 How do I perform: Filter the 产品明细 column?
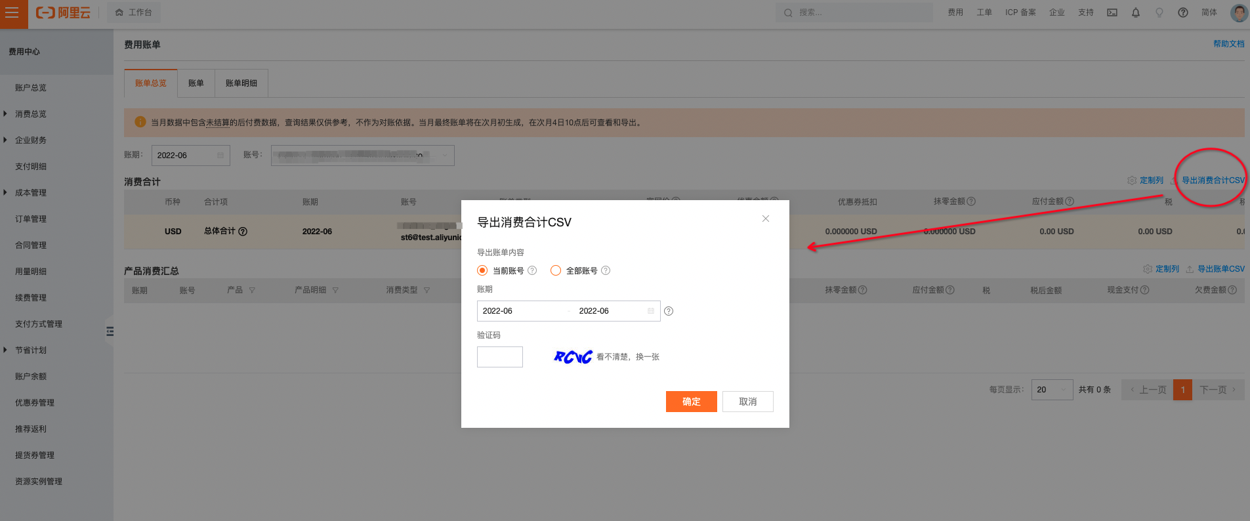coord(335,290)
